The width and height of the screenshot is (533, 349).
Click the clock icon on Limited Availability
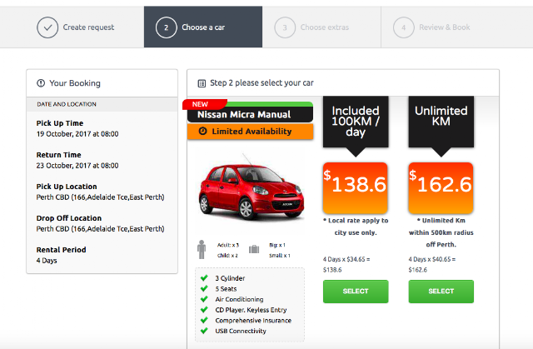pos(202,132)
